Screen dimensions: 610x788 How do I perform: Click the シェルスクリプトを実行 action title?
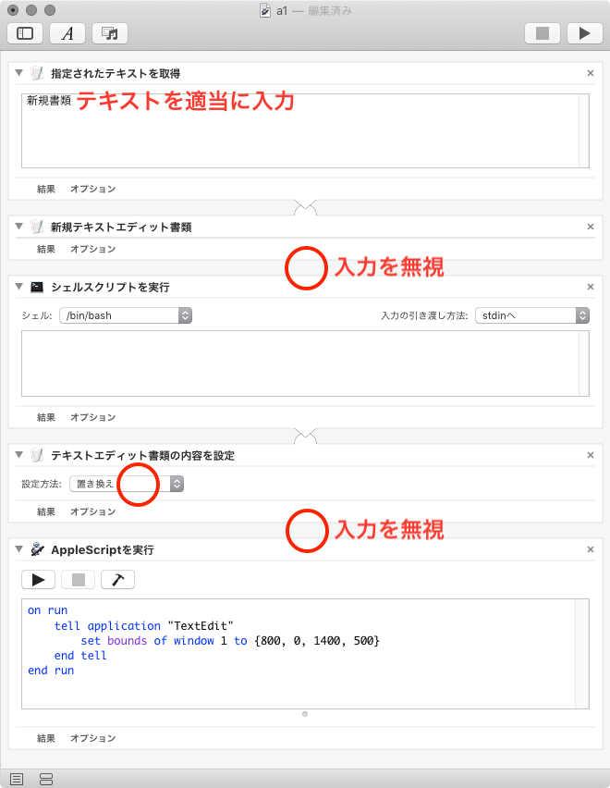111,288
